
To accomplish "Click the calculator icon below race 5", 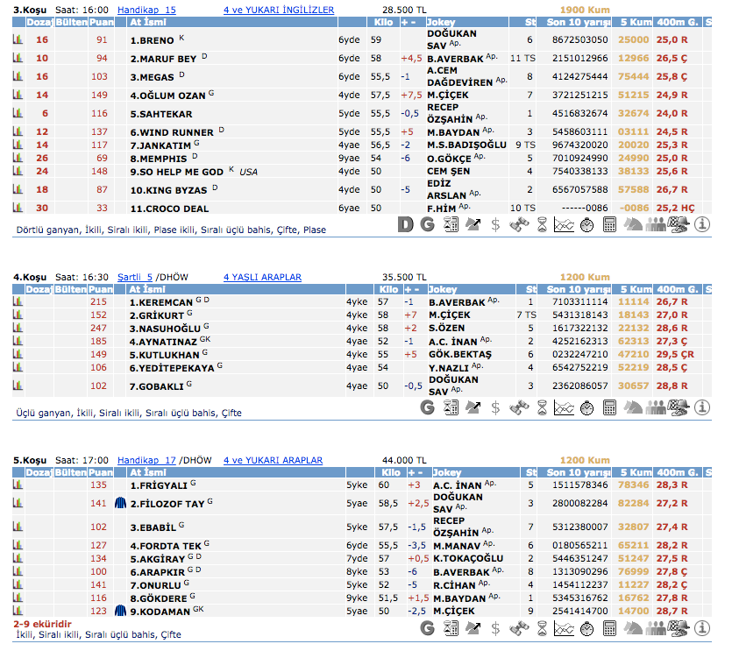I will tap(610, 628).
